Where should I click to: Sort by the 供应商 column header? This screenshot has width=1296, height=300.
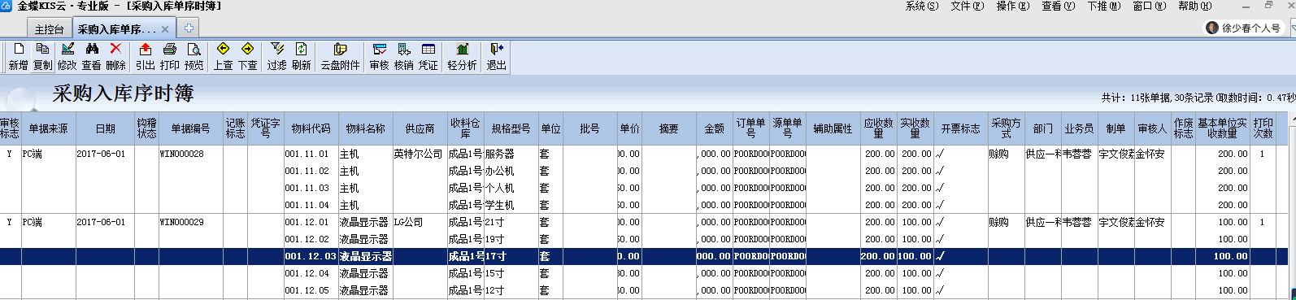point(420,128)
